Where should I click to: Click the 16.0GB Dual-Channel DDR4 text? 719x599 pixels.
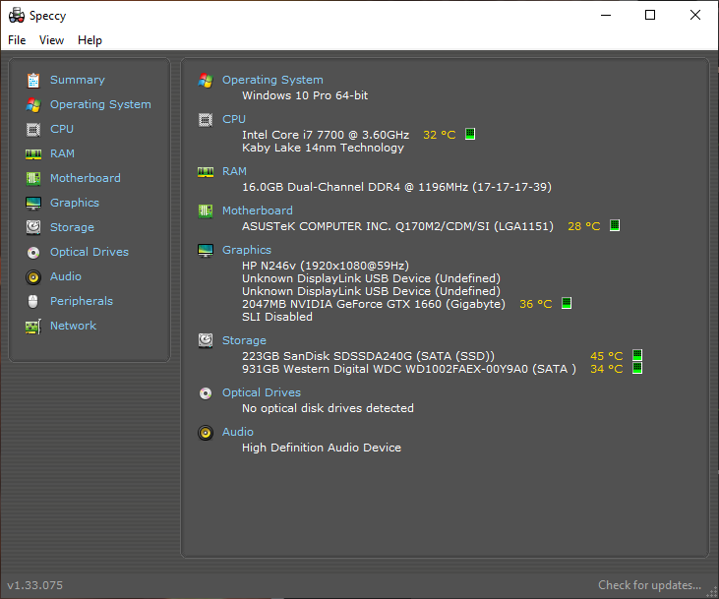(x=396, y=187)
